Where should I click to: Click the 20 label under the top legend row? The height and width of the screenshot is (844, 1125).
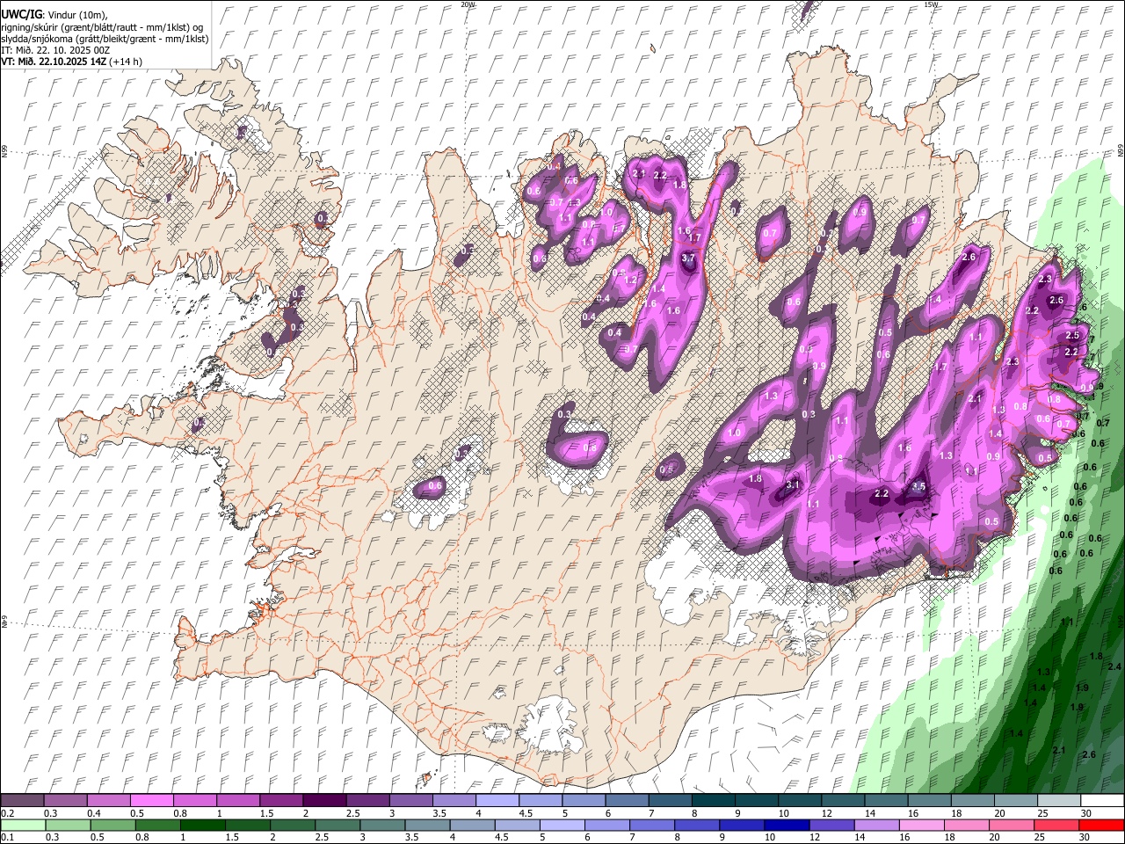tap(999, 813)
